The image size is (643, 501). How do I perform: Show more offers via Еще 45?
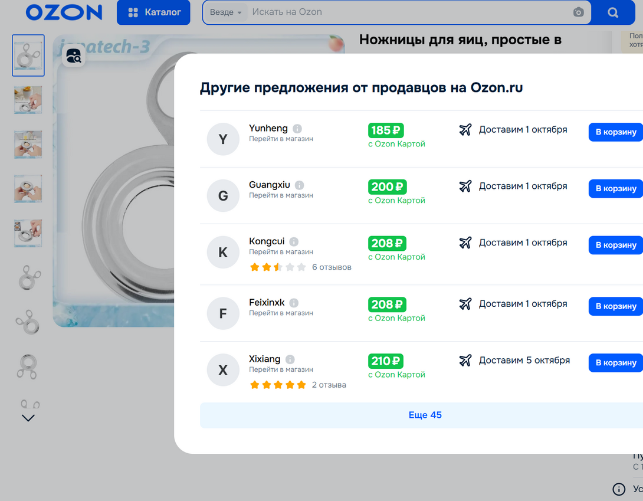point(425,415)
